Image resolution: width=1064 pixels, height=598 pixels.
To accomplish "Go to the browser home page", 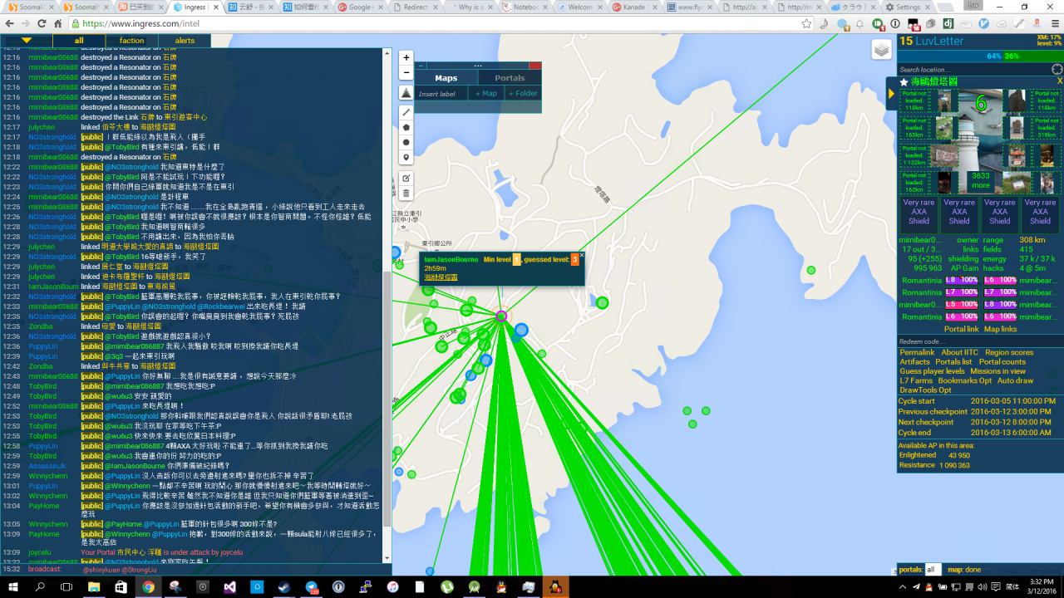I will click(57, 24).
